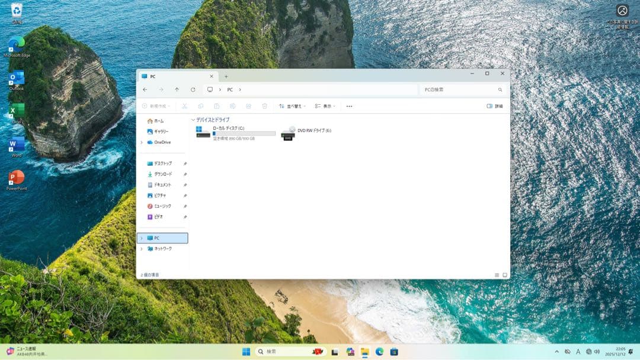Unpin the ダウンロード shortcut pin icon

click(185, 174)
